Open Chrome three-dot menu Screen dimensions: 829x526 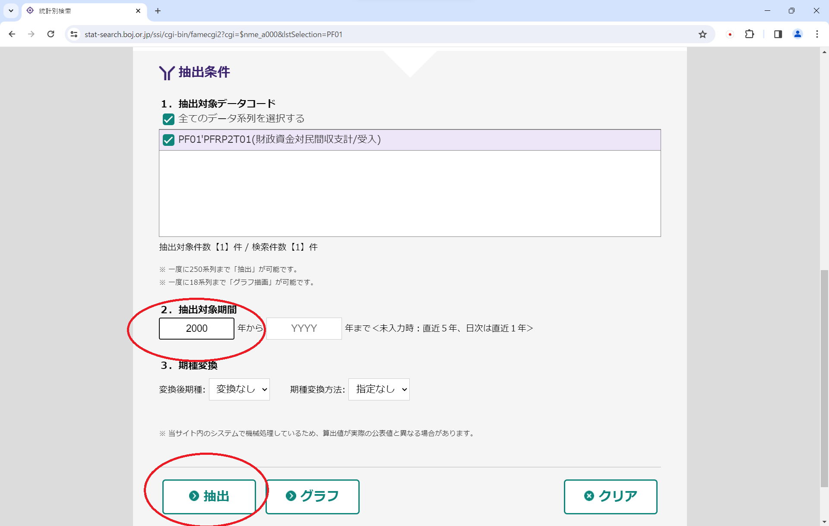tap(817, 34)
